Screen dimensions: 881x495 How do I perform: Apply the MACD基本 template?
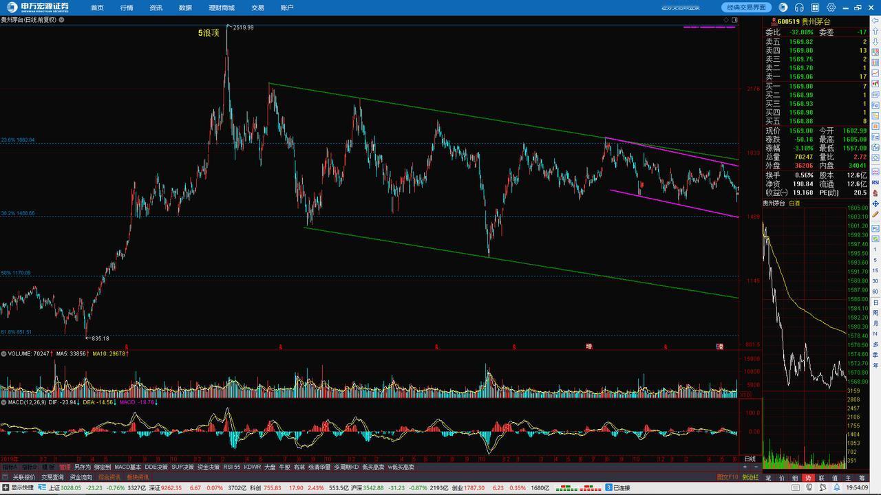[127, 467]
